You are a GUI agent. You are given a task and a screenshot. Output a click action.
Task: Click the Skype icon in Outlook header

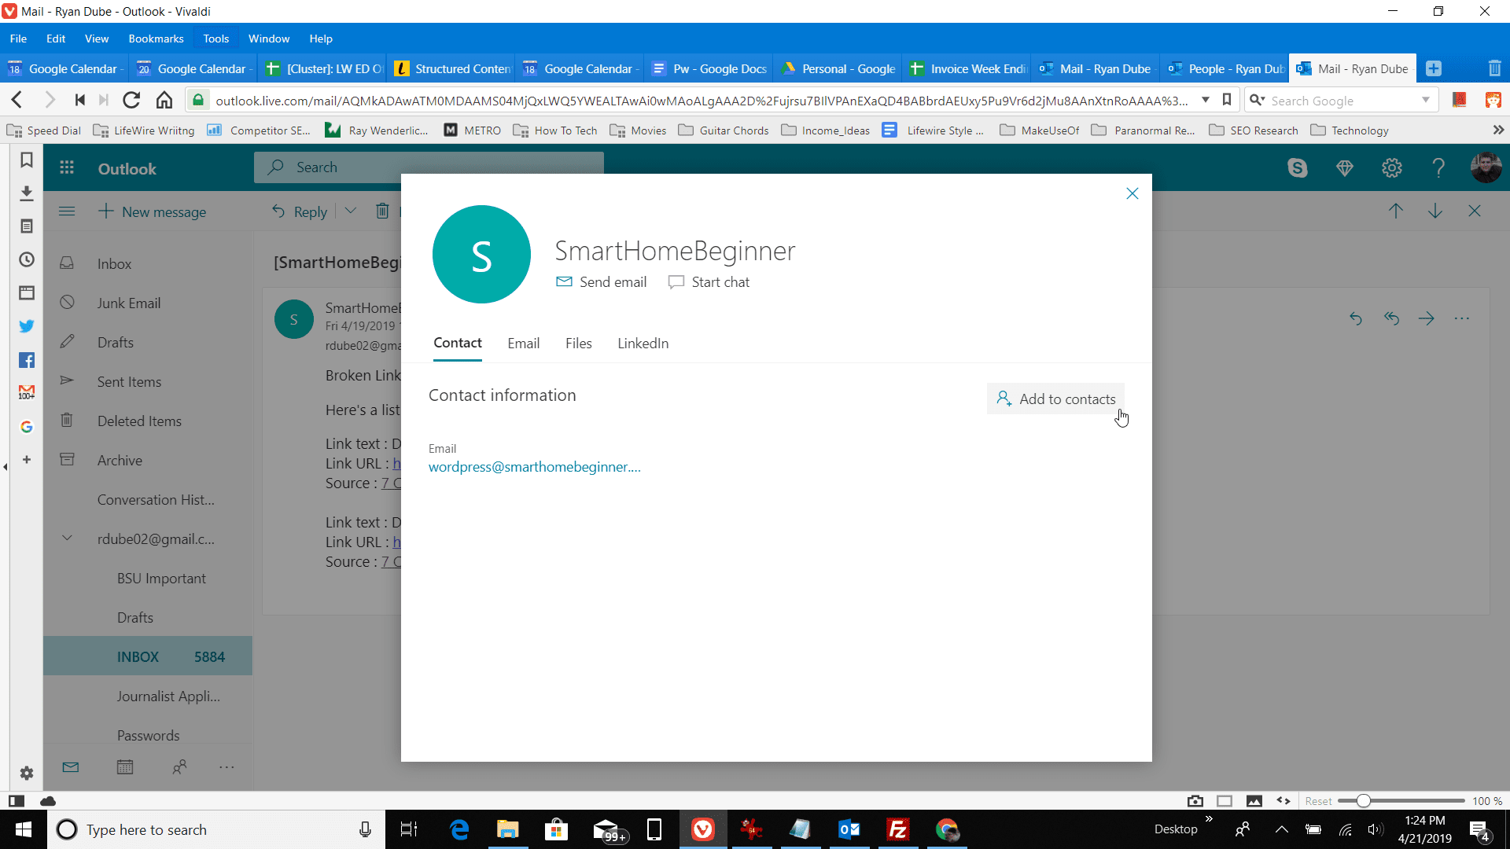click(x=1298, y=168)
